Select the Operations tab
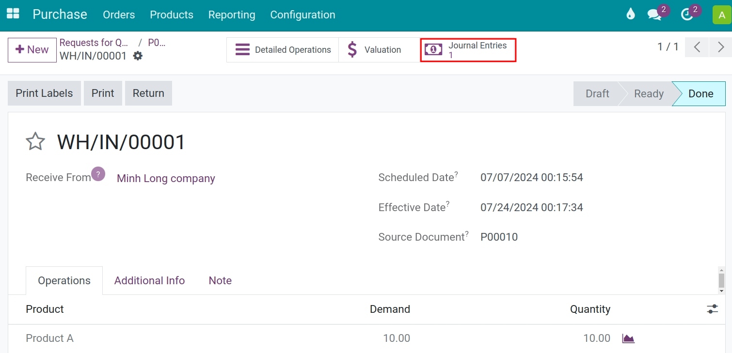This screenshot has height=353, width=732. pyautogui.click(x=64, y=280)
